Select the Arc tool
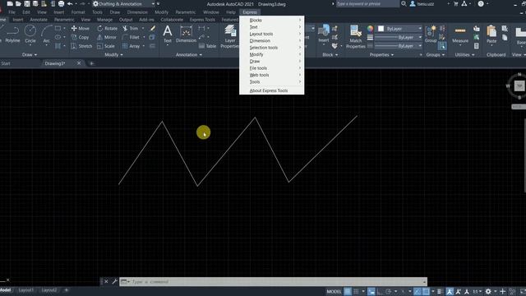 [x=46, y=35]
